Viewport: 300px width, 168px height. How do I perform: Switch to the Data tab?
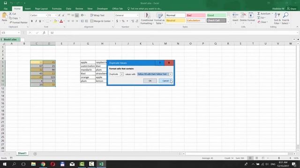tap(68, 8)
